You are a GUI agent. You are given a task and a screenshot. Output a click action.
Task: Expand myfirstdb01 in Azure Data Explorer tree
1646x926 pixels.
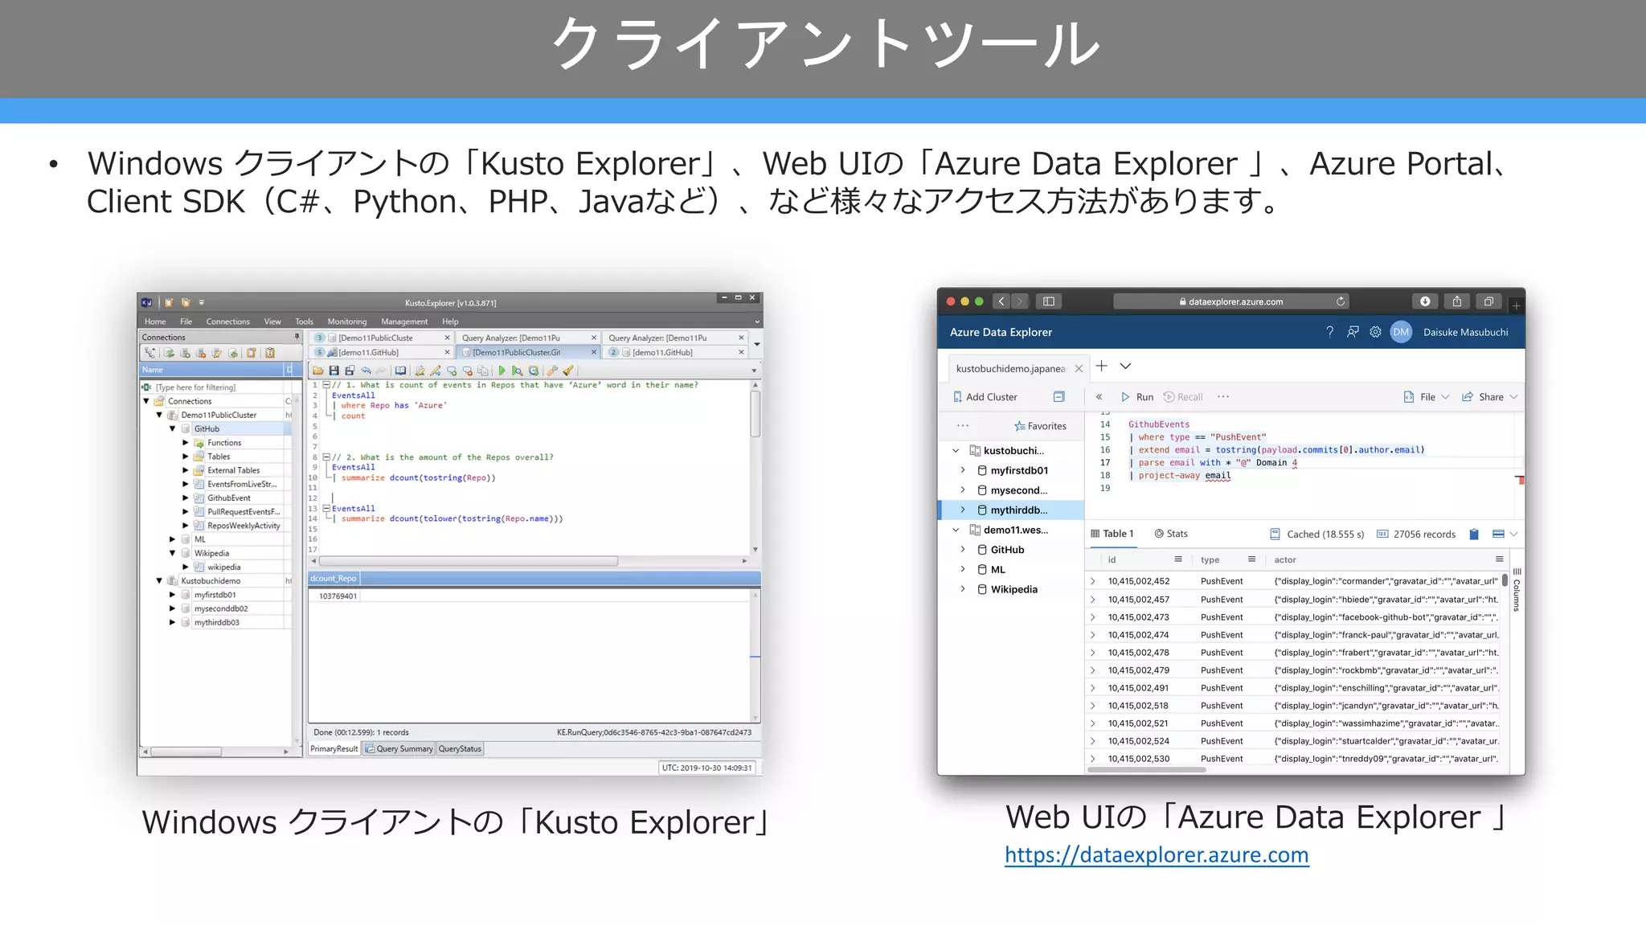point(962,470)
